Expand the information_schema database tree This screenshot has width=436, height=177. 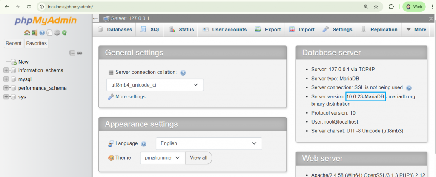(x=6, y=70)
